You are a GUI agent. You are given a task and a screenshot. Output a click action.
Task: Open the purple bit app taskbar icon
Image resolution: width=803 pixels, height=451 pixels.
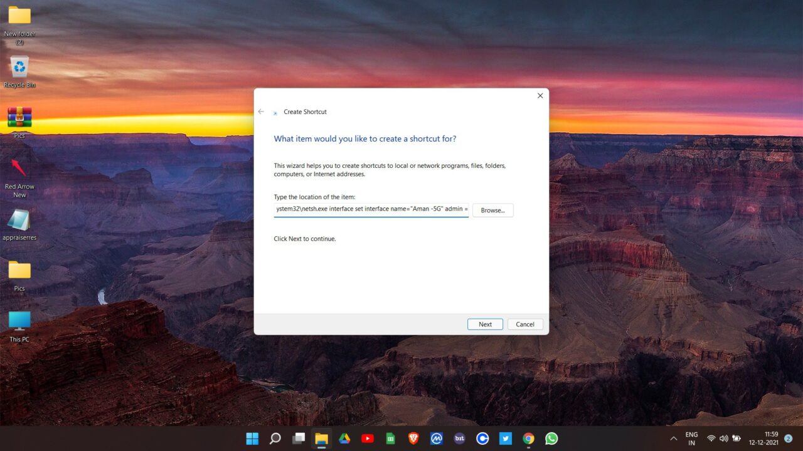459,438
